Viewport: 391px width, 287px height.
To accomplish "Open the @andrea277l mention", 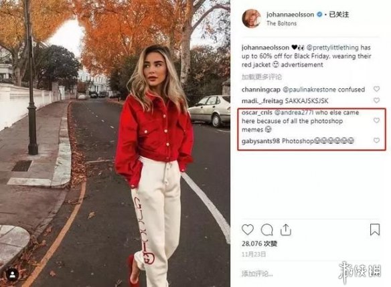I will pos(293,112).
